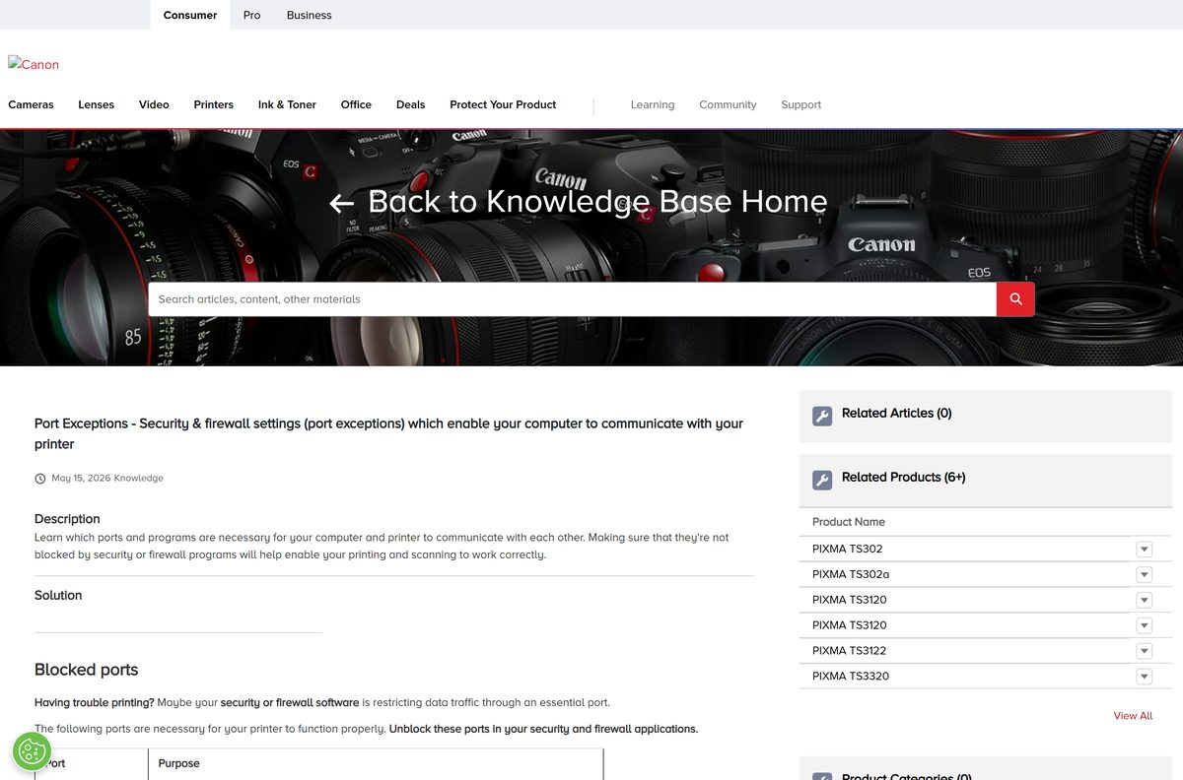The height and width of the screenshot is (780, 1183).
Task: Click the Related Products wrench icon
Action: click(822, 480)
